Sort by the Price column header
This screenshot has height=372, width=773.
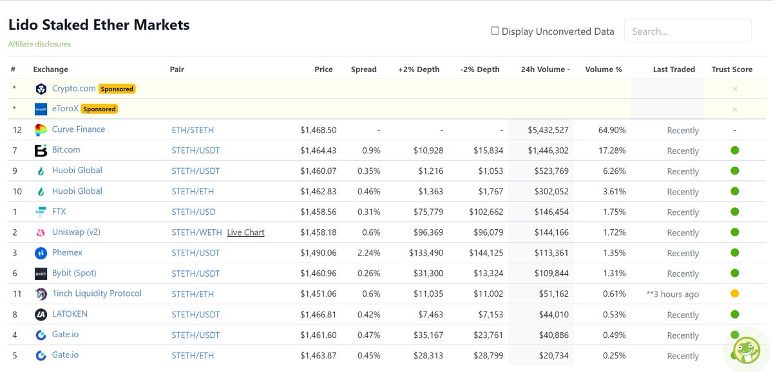click(323, 70)
